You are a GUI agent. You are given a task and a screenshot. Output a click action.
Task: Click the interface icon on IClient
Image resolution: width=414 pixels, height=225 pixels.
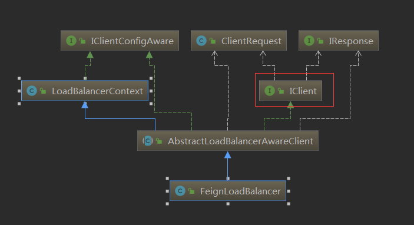pyautogui.click(x=270, y=91)
